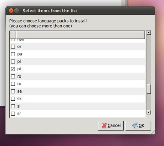Select the 'sl' row label text
This screenshot has width=164, height=146.
pos(19,106)
